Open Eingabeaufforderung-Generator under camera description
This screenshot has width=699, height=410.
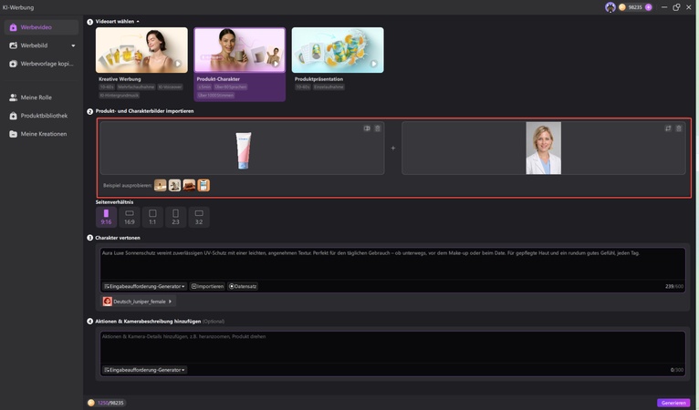point(144,370)
